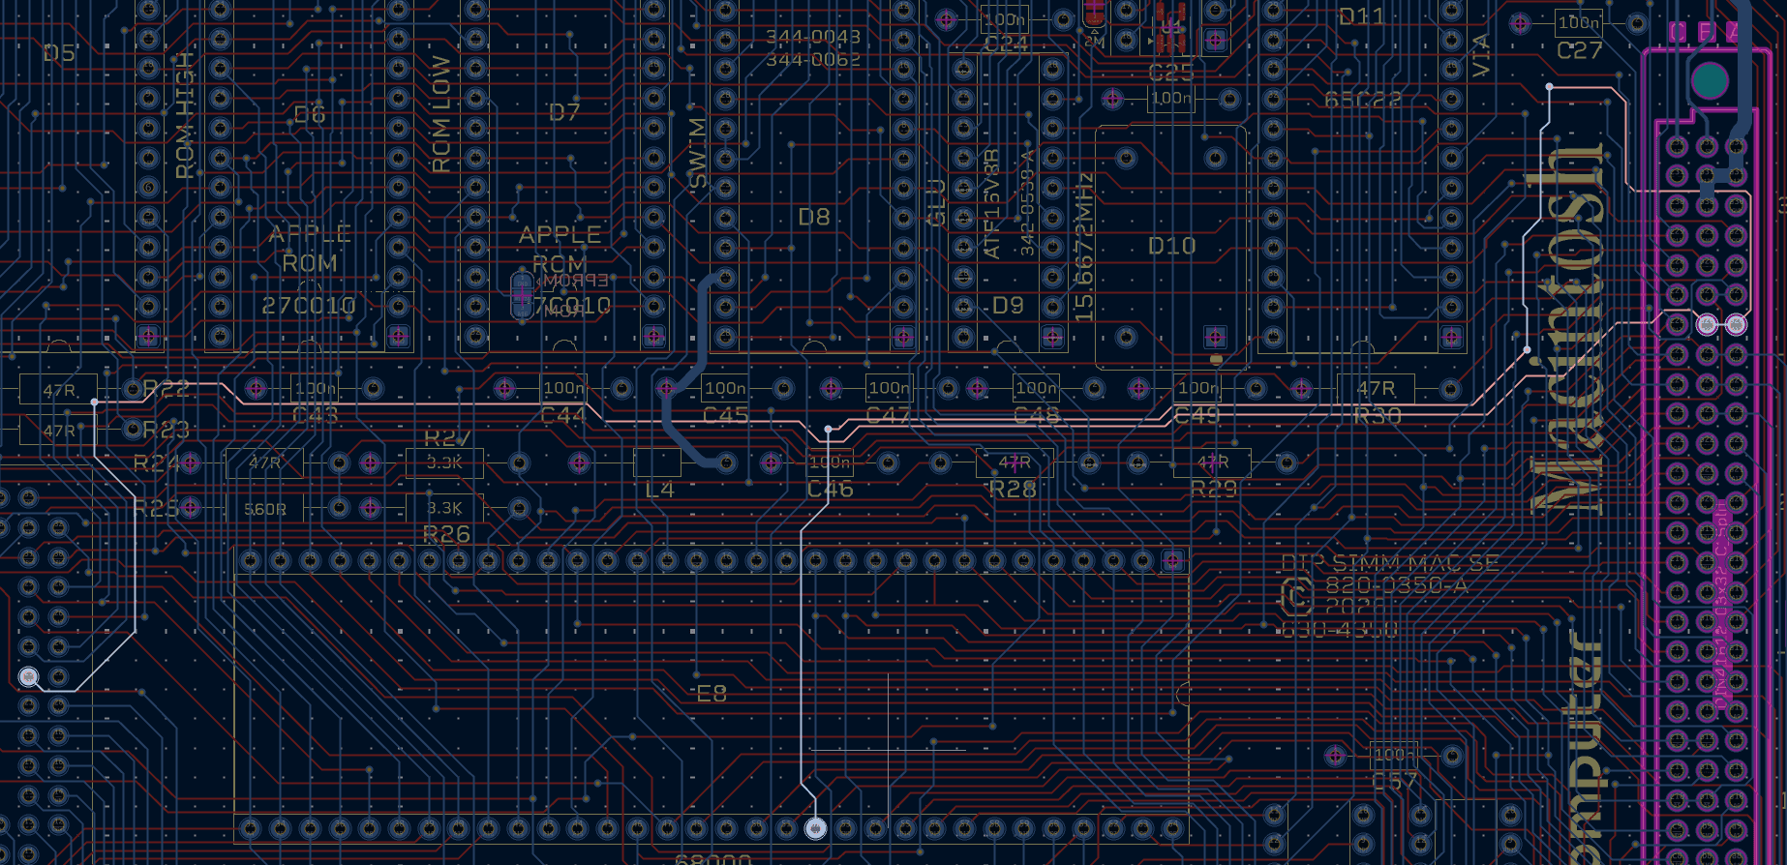
Task: Select the L4 inductor label
Action: [x=659, y=490]
